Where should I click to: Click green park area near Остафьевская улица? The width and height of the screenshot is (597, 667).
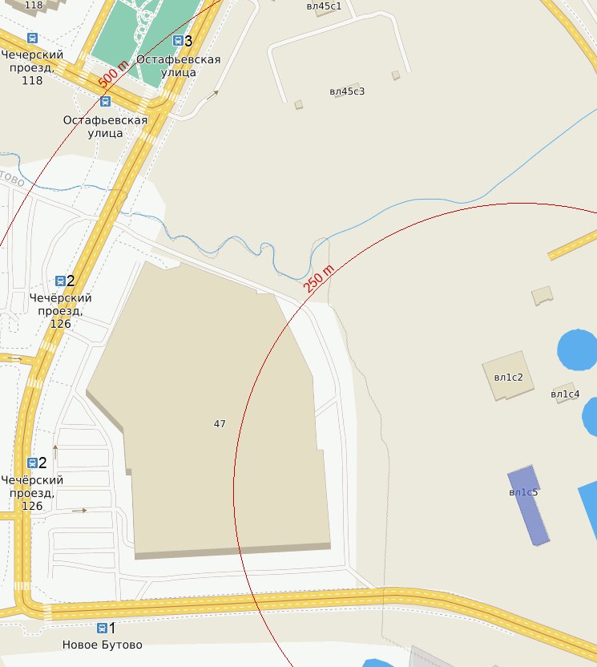(x=144, y=40)
